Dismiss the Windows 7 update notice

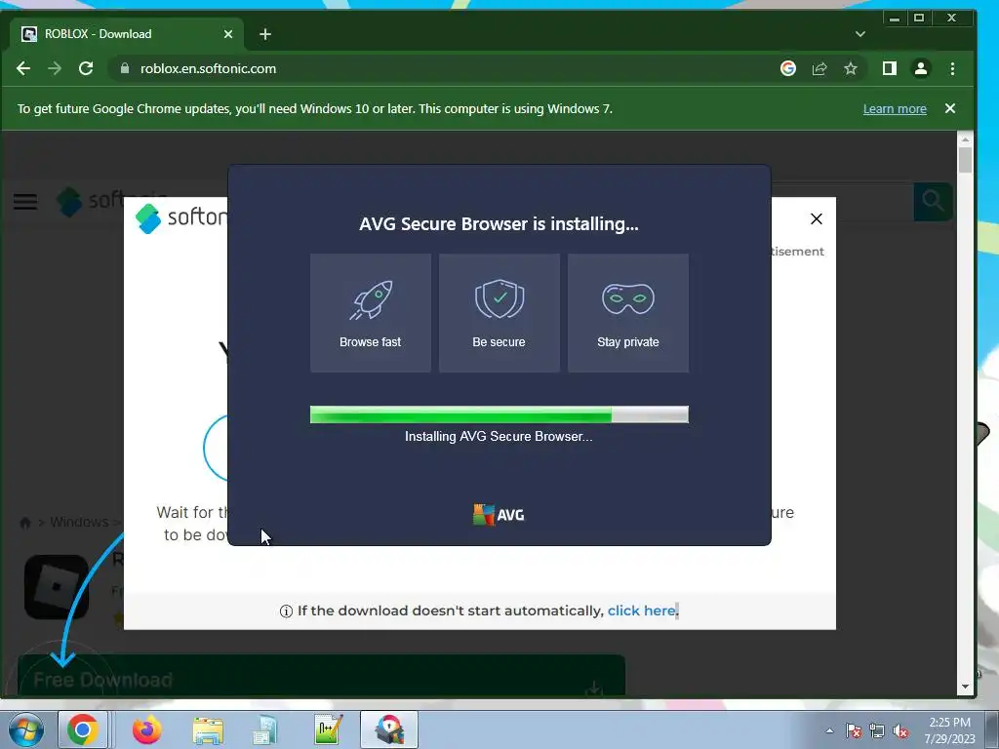pos(950,108)
